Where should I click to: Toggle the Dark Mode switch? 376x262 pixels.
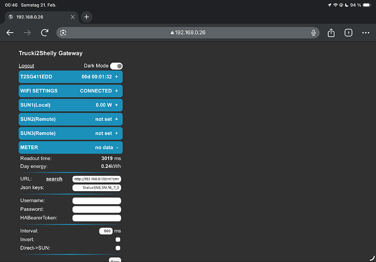pos(116,66)
